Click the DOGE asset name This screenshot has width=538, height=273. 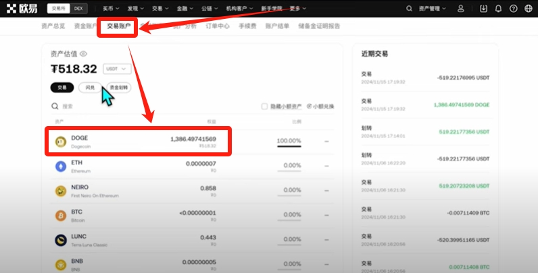[80, 138]
